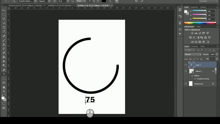This screenshot has height=124, width=220.
Task: Open the Fill slider arrow
Action: (x=217, y=59)
